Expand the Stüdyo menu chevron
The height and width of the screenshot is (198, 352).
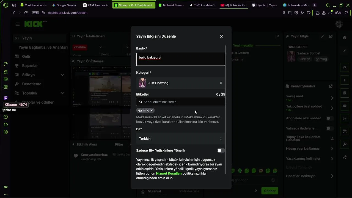pos(62,75)
